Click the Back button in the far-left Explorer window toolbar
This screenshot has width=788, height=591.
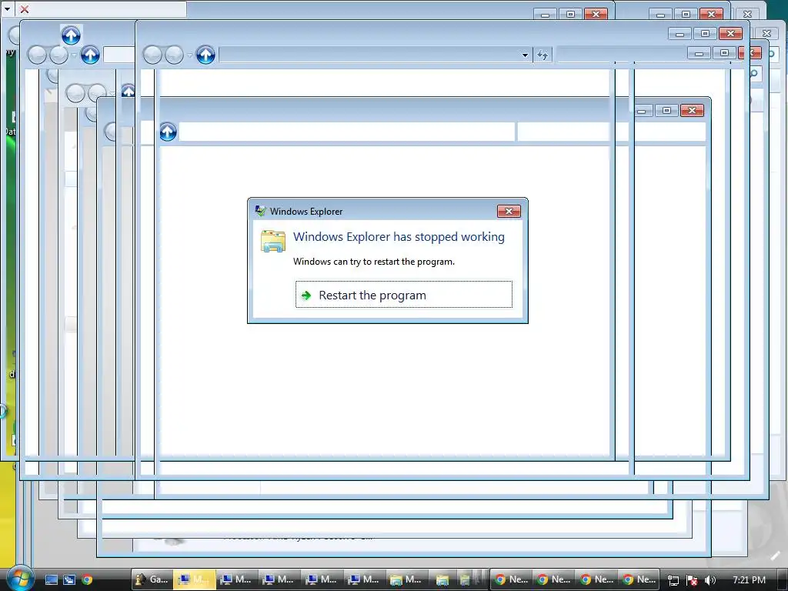(37, 55)
